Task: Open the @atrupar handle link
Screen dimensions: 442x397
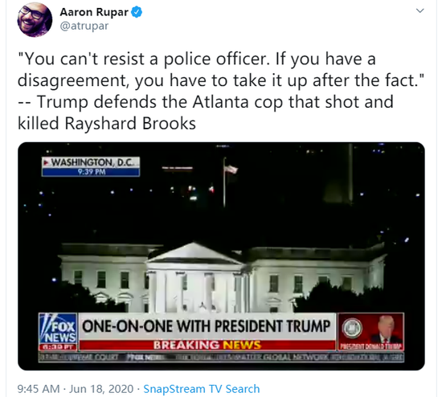Action: (x=84, y=26)
